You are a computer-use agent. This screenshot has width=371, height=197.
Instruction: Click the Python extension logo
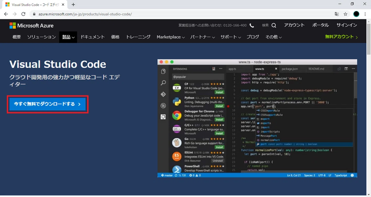coord(177,101)
